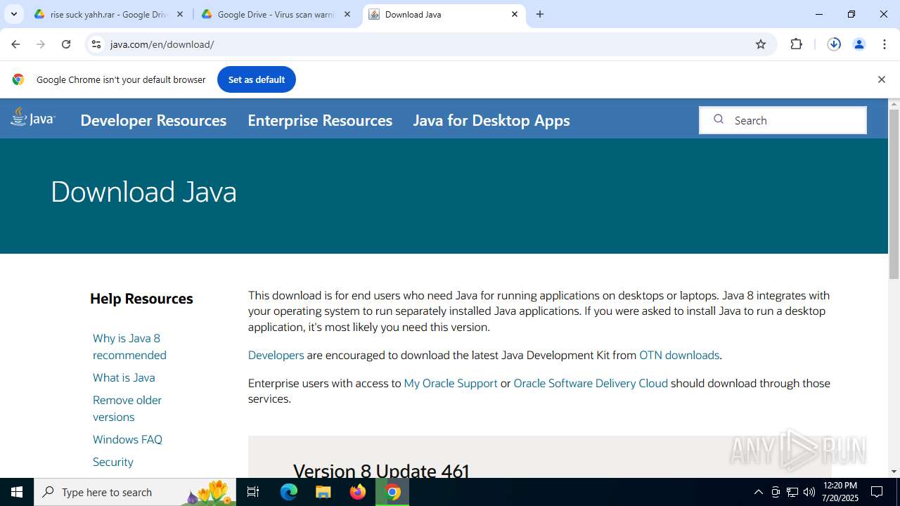The image size is (900, 506).
Task: Open File Explorer from the taskbar
Action: (323, 492)
